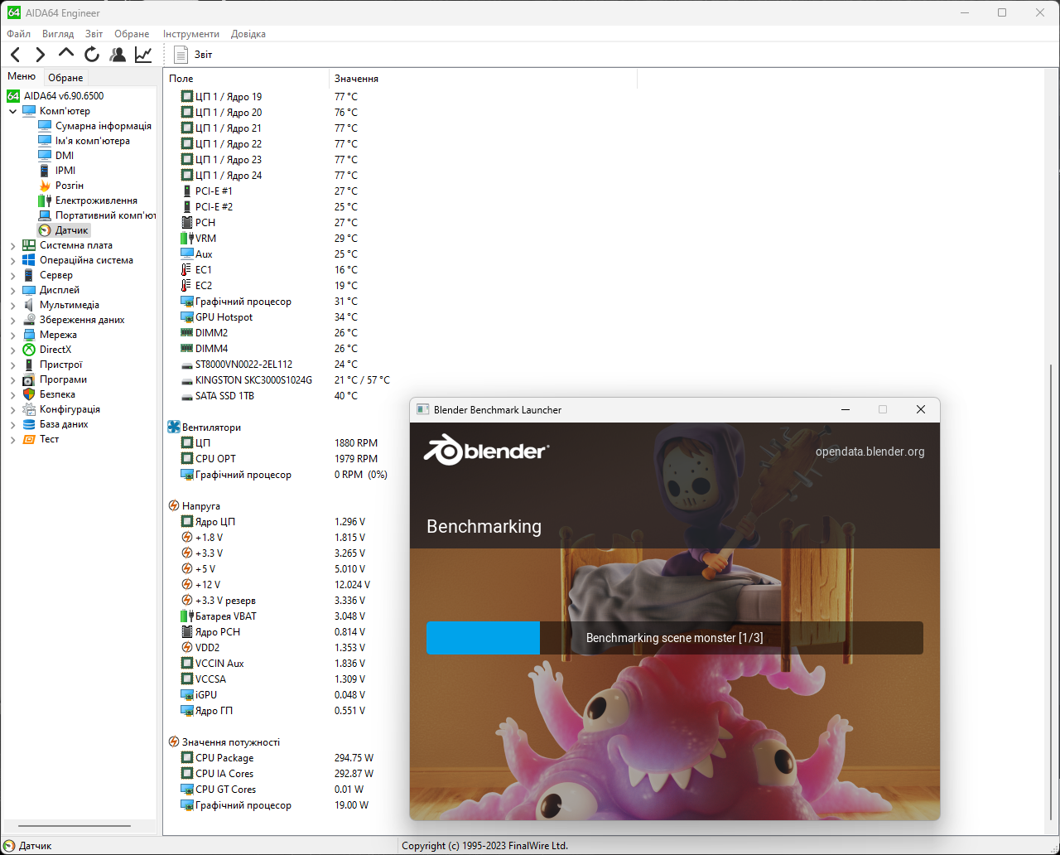
Task: Click the Тест benchmark icon
Action: pos(29,439)
